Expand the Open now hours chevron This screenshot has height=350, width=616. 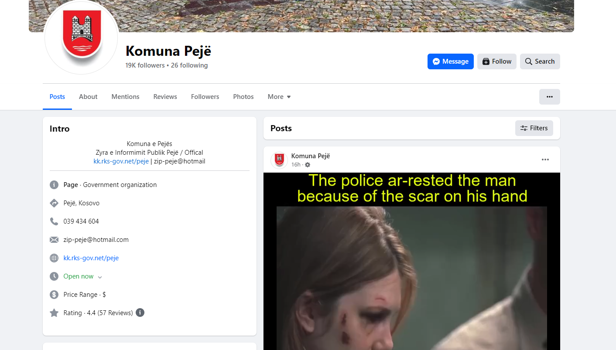point(100,277)
